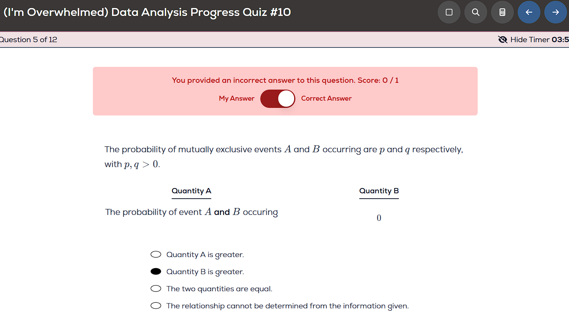The width and height of the screenshot is (569, 316).
Task: Click the crossed-out eye icon beside Hide Timer
Action: click(503, 39)
